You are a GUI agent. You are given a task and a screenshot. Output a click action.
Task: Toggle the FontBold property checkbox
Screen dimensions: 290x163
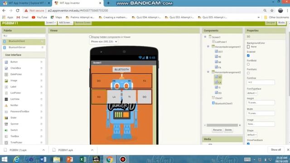(248, 64)
